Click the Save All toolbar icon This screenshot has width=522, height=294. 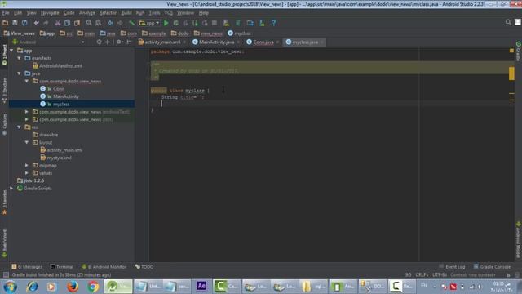tap(15, 23)
